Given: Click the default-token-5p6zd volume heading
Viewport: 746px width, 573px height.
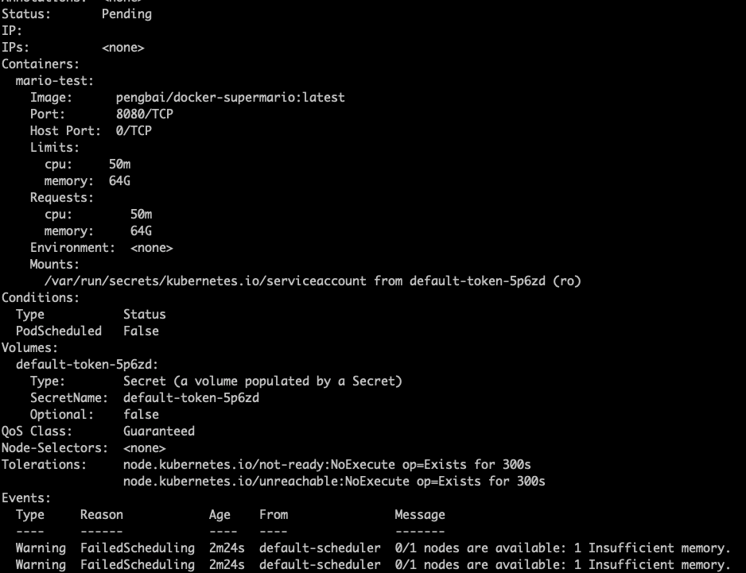Looking at the screenshot, I should (x=87, y=365).
